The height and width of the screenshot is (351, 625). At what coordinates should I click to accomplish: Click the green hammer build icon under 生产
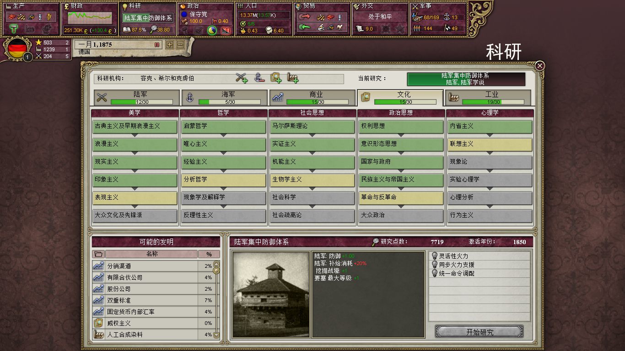[14, 29]
